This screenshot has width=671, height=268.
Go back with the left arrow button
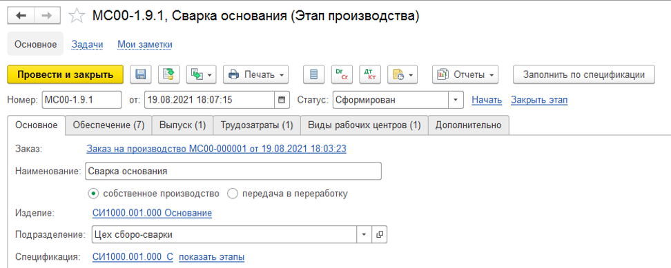coord(21,16)
